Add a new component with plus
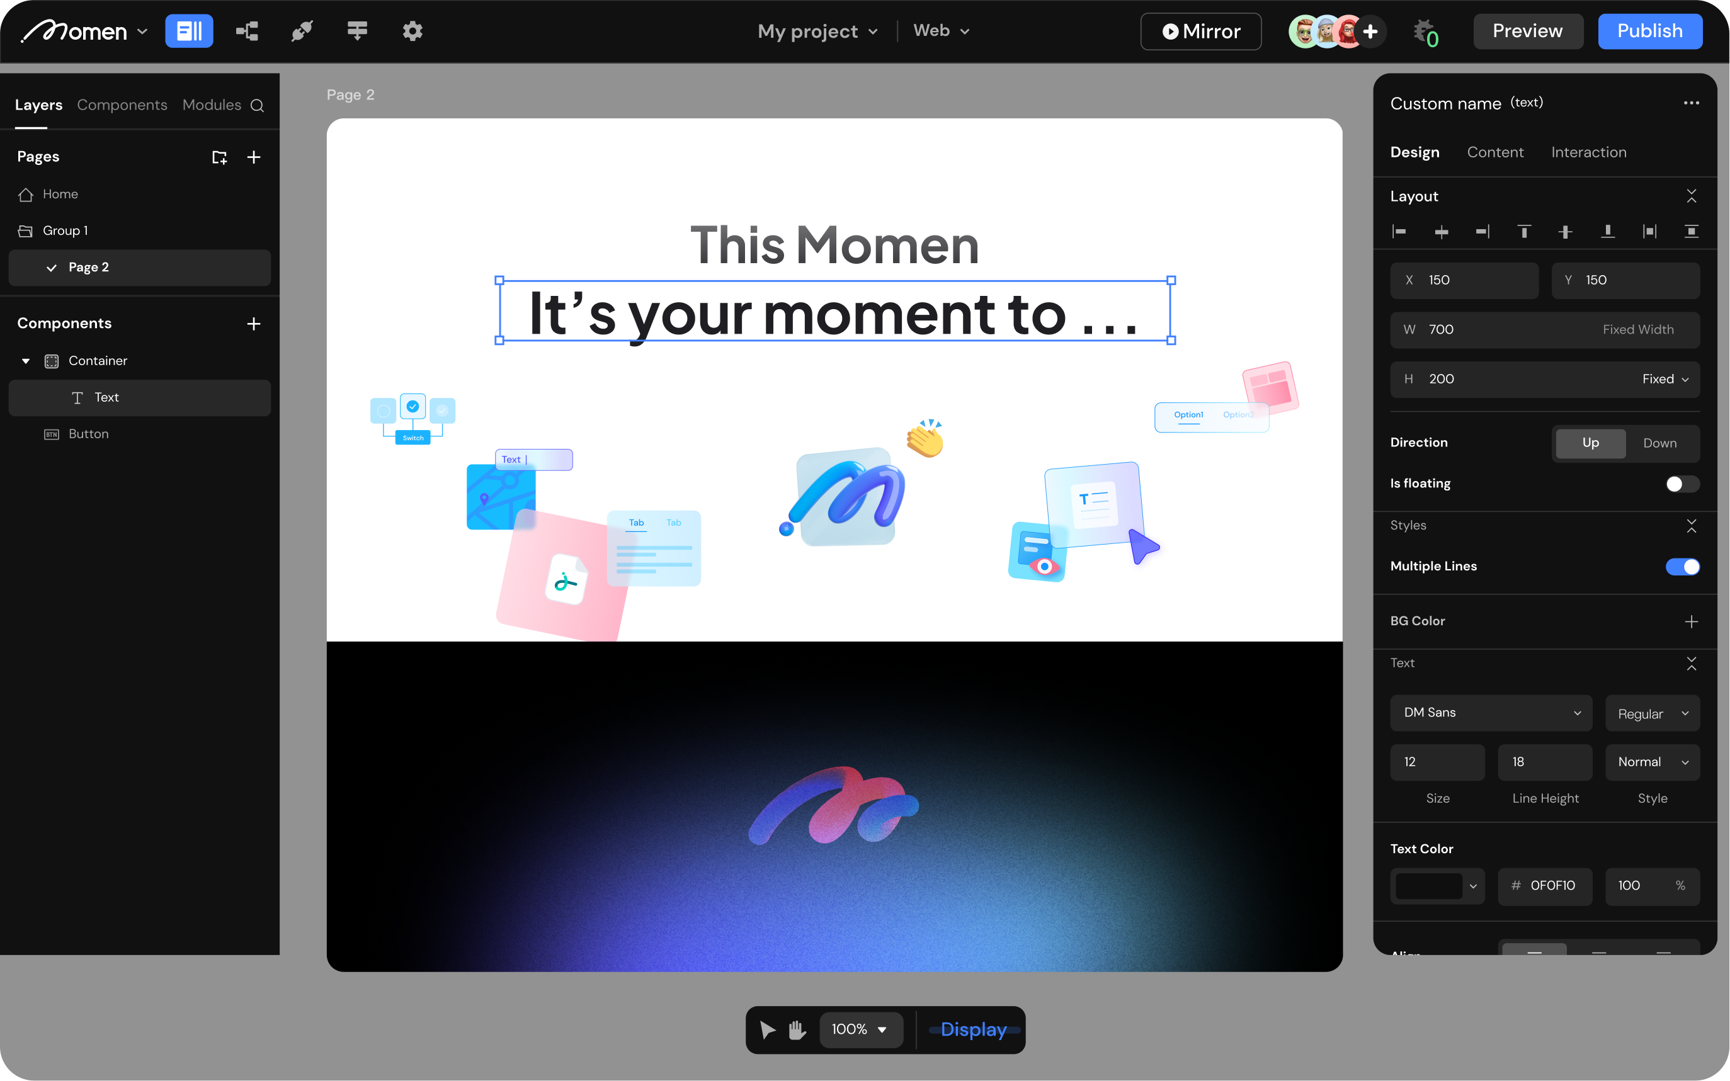This screenshot has height=1081, width=1730. (x=254, y=324)
